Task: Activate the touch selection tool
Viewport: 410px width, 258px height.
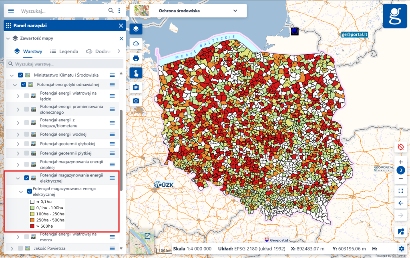Action: coord(136,72)
